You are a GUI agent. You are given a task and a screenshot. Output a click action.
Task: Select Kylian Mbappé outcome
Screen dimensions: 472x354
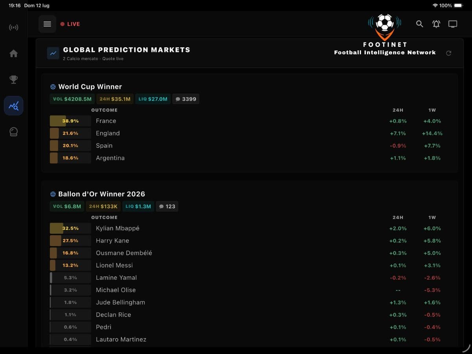click(249, 229)
